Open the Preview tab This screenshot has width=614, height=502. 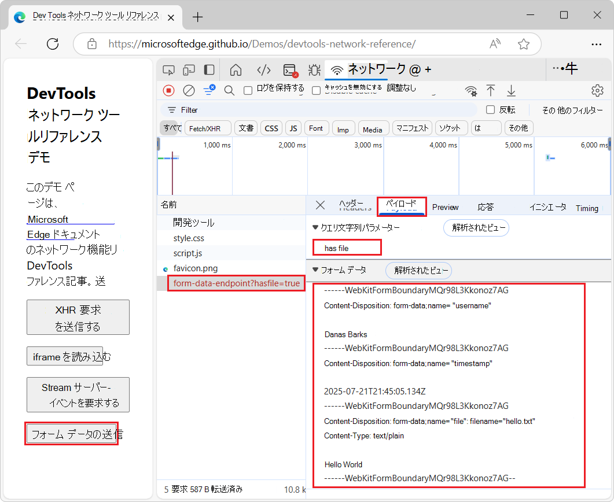[x=445, y=206]
